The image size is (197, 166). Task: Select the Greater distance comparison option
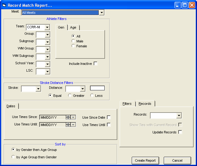pos(70,96)
